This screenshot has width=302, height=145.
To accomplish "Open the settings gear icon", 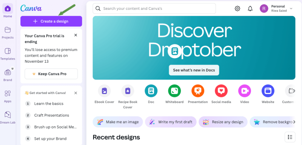I will [x=237, y=8].
